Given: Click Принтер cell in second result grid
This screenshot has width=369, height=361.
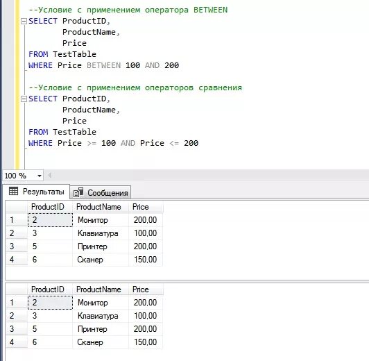Looking at the screenshot, I should (x=101, y=329).
